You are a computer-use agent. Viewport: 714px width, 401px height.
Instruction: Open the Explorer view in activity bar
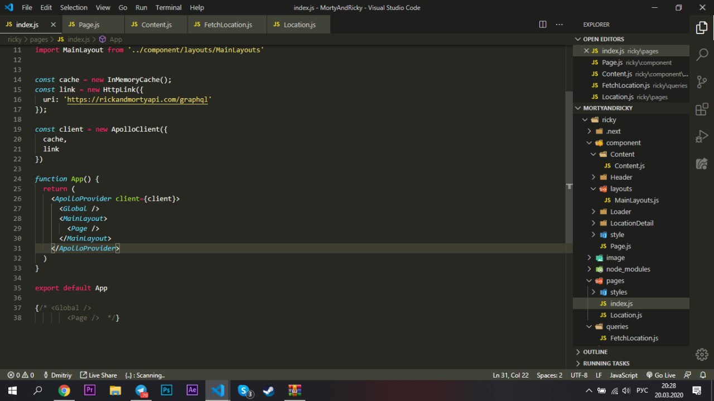pos(702,28)
